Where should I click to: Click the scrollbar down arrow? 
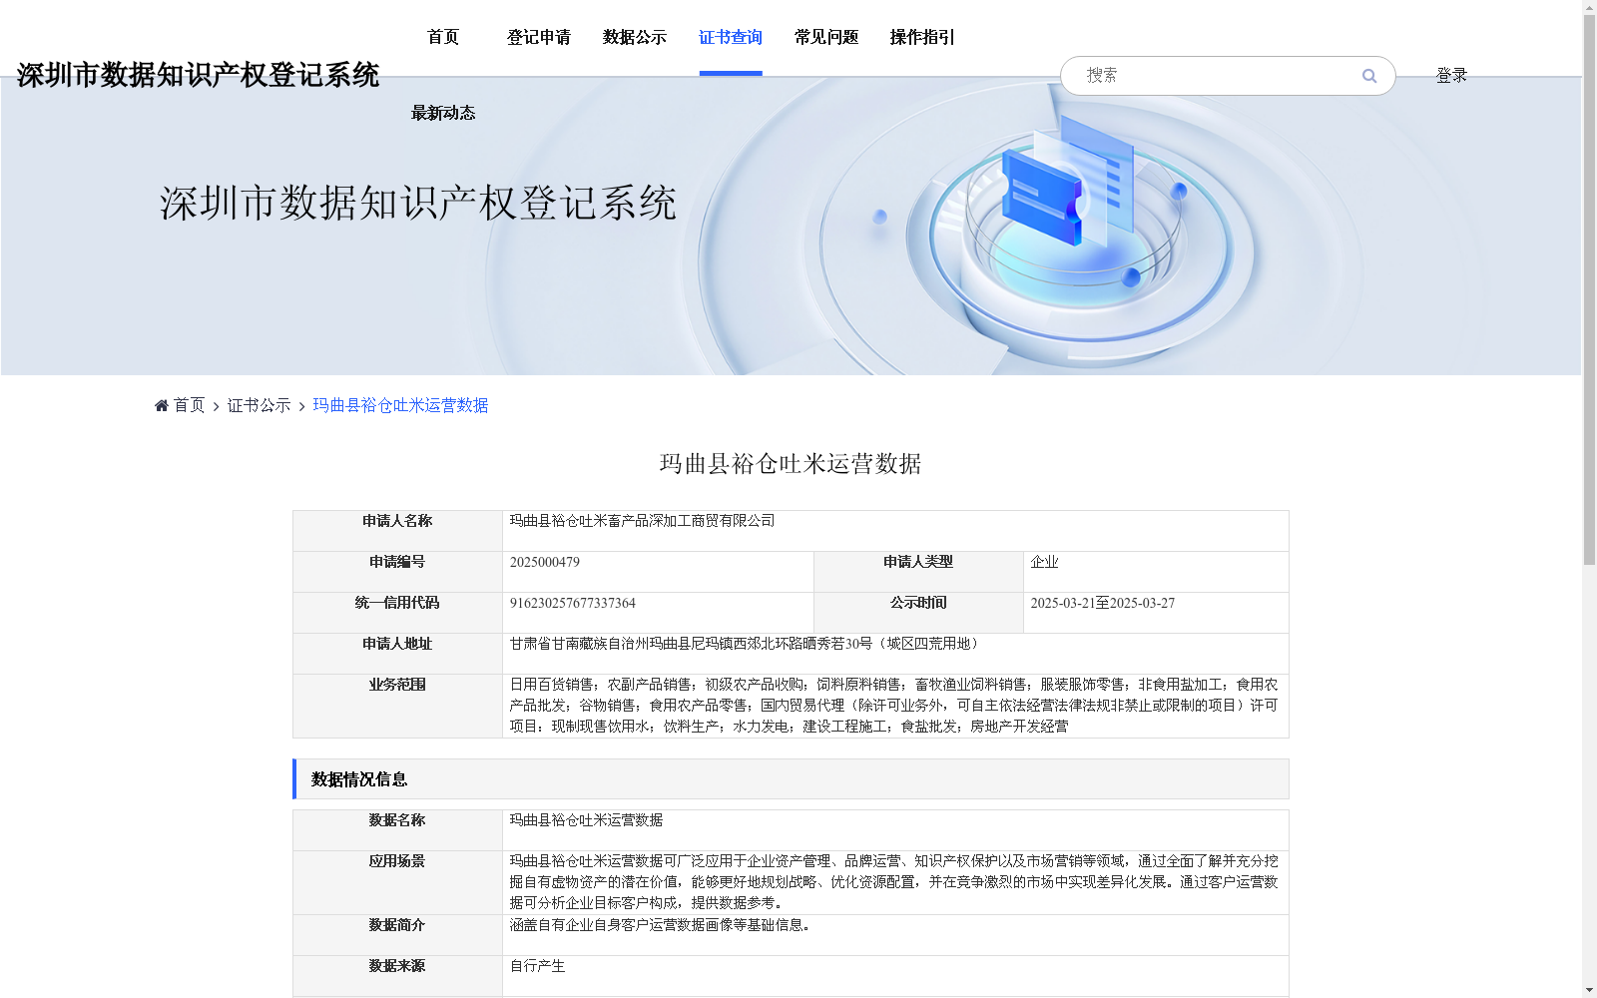[1589, 990]
